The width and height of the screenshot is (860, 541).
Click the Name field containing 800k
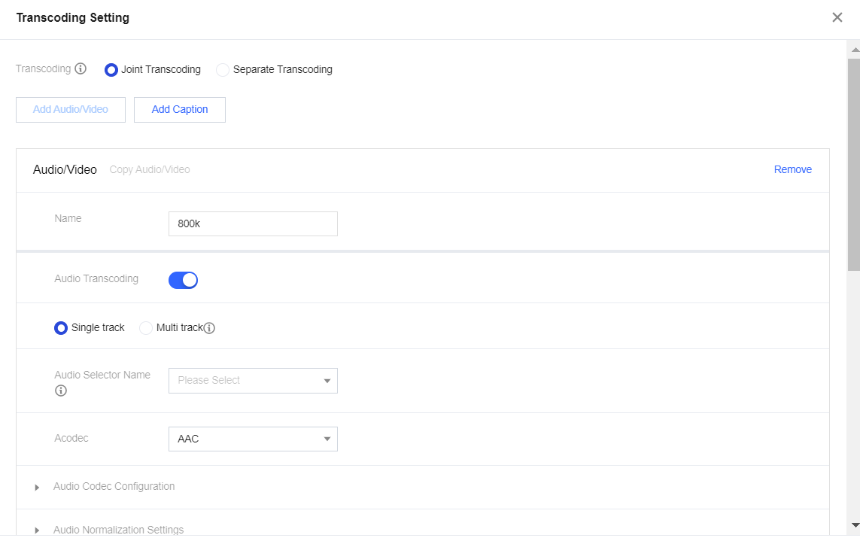pos(253,223)
